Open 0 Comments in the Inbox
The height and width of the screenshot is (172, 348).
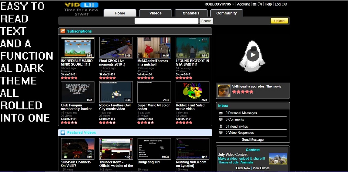235,120
